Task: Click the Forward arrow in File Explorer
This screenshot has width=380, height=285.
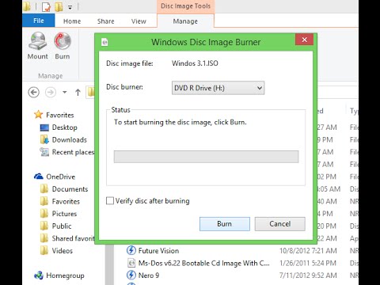Action: pyautogui.click(x=51, y=93)
